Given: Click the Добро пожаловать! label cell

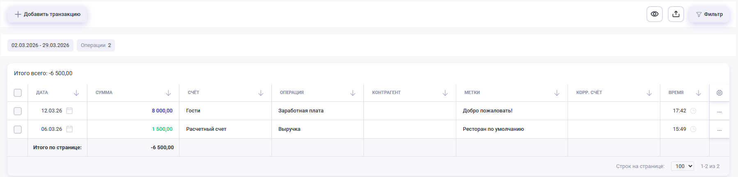Looking at the screenshot, I should [x=487, y=111].
